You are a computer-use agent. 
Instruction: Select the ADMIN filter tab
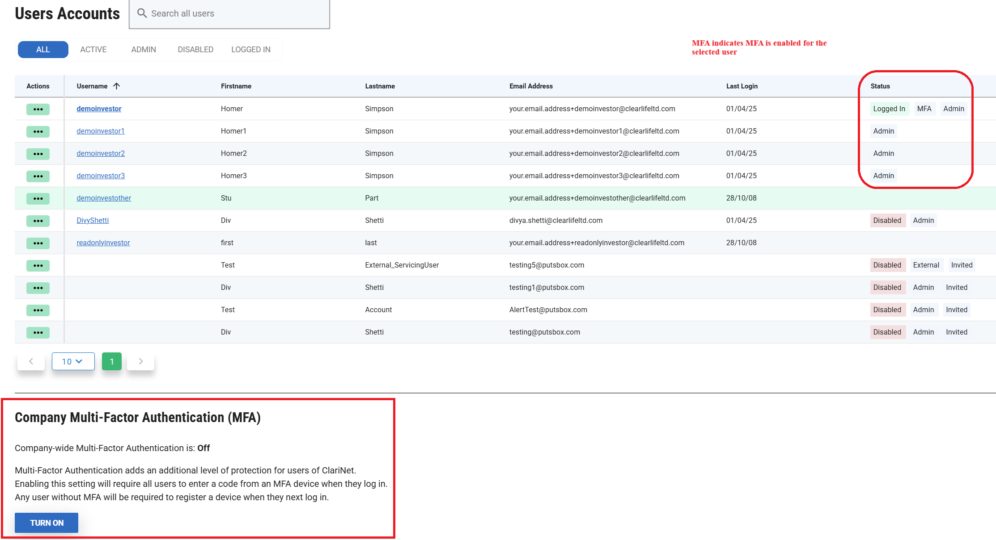click(x=144, y=50)
